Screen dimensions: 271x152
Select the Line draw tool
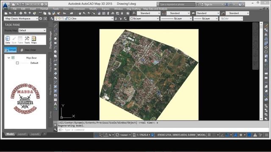pyautogui.click(x=55, y=26)
